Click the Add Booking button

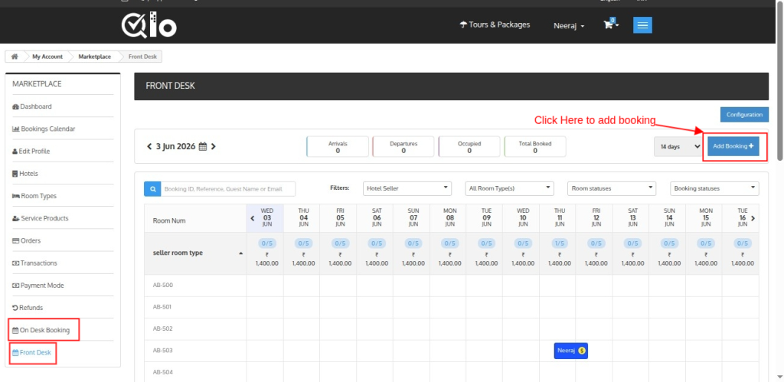click(x=733, y=146)
